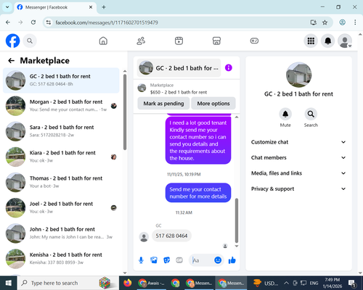Click the conversation list scrollbar
The width and height of the screenshot is (363, 290).
pos(125,112)
